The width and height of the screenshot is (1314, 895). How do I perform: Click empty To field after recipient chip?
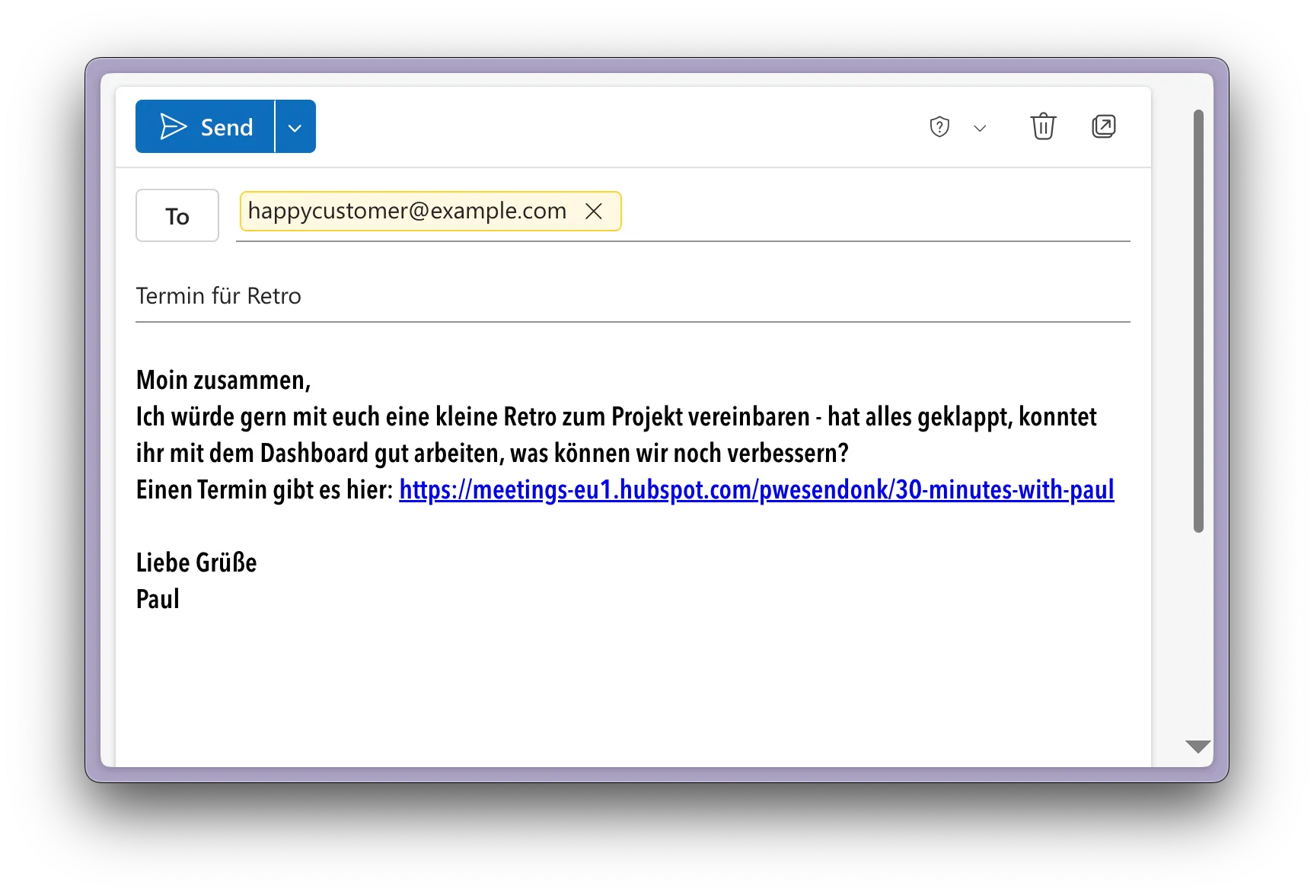[x=875, y=213]
